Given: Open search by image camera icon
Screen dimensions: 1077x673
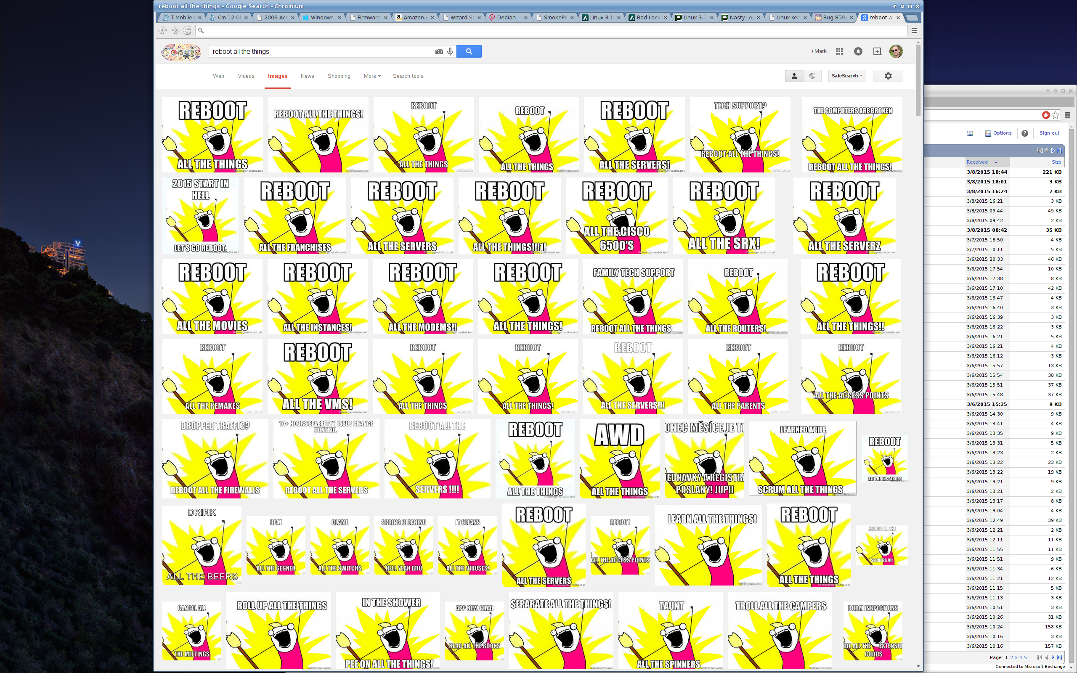Looking at the screenshot, I should [439, 52].
